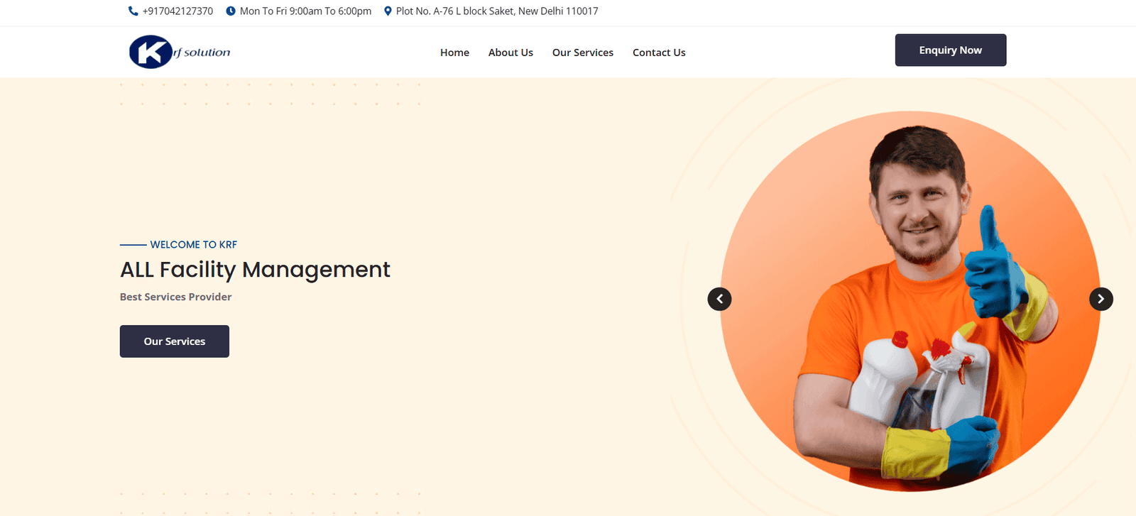Click the ALL Facility Management heading
The width and height of the screenshot is (1136, 516).
(x=255, y=270)
